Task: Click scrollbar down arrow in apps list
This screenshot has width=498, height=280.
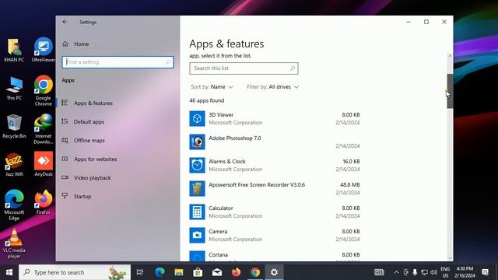Action: [x=450, y=258]
